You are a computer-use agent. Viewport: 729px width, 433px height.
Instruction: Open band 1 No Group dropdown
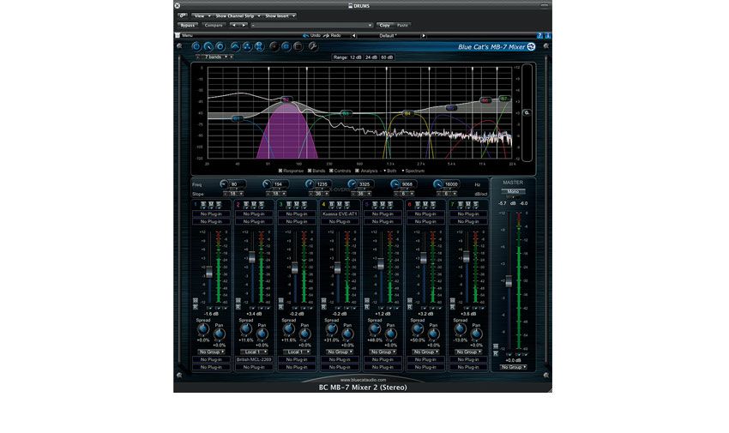pos(212,352)
